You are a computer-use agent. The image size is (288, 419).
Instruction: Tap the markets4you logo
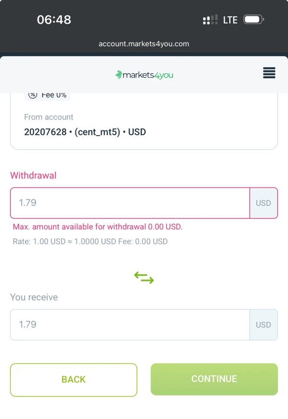tap(144, 75)
